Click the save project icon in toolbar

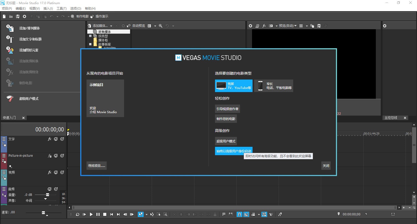pos(18,16)
